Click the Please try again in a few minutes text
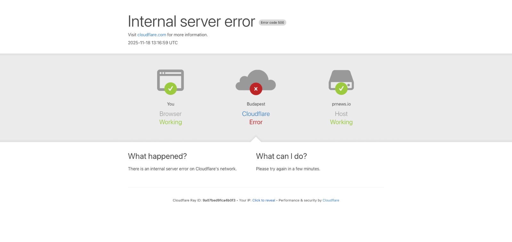This screenshot has height=242, width=512. (288, 169)
